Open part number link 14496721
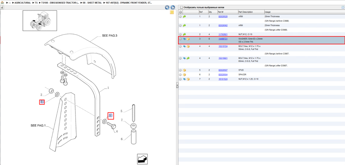The width and height of the screenshot is (345, 165). pos(223,39)
